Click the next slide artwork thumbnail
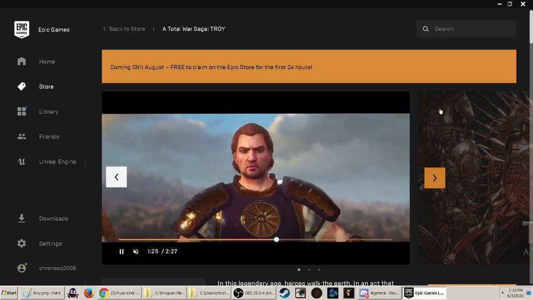Viewport: 533px width, 300px height. click(473, 178)
